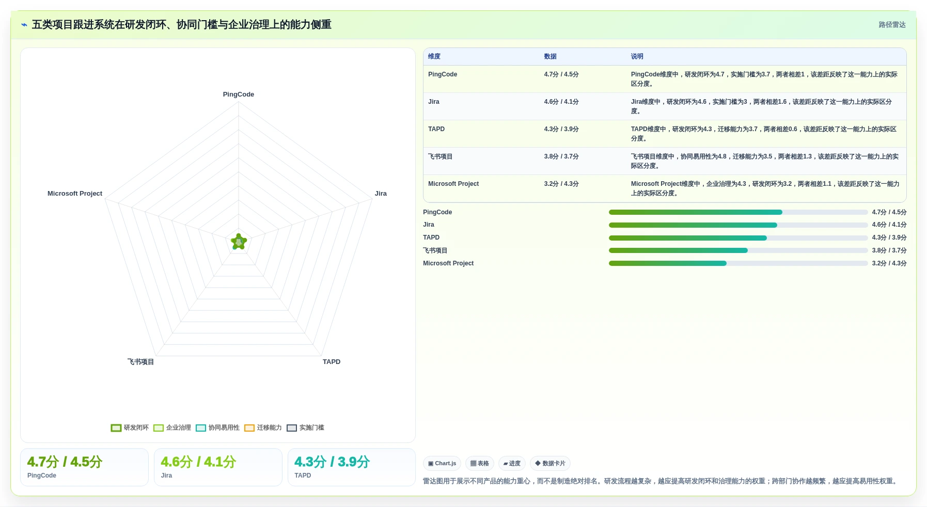The image size is (927, 507).
Task: Click the page title about 五类项目跟进系统
Action: (181, 25)
